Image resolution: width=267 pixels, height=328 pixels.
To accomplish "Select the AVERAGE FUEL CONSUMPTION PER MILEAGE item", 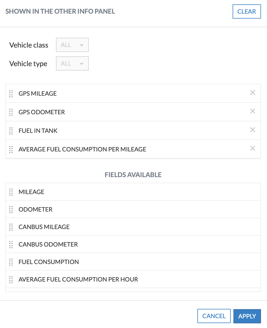I will 82,149.
